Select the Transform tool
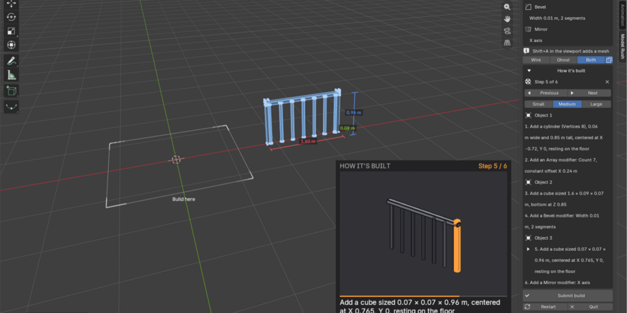 (x=11, y=45)
